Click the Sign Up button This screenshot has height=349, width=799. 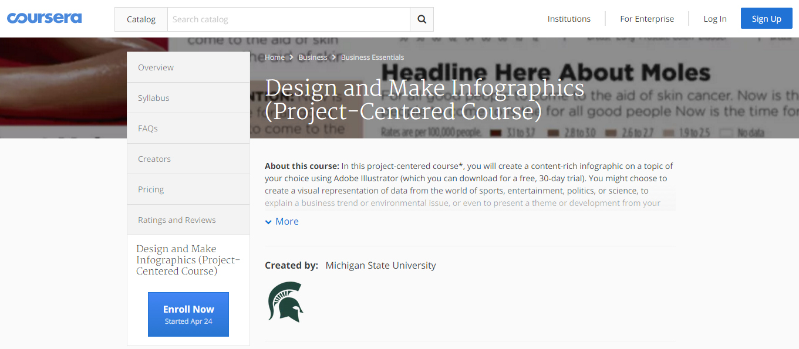click(x=766, y=19)
